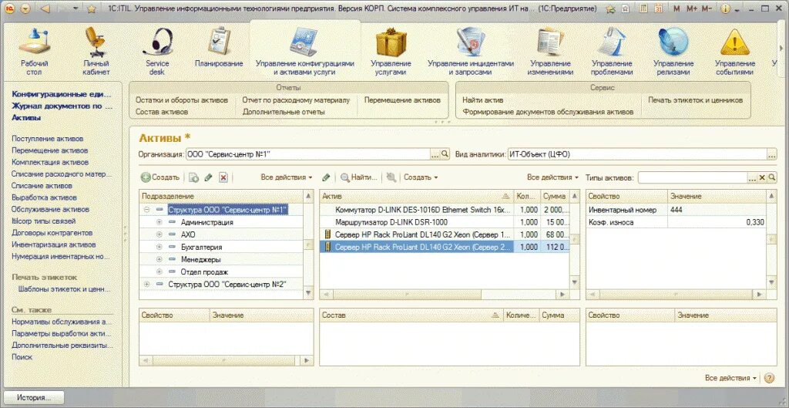Sort by the Актив column header
Screen dimensions: 789x408
[x=417, y=196]
